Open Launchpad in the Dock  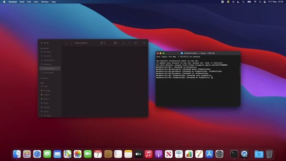(27, 154)
